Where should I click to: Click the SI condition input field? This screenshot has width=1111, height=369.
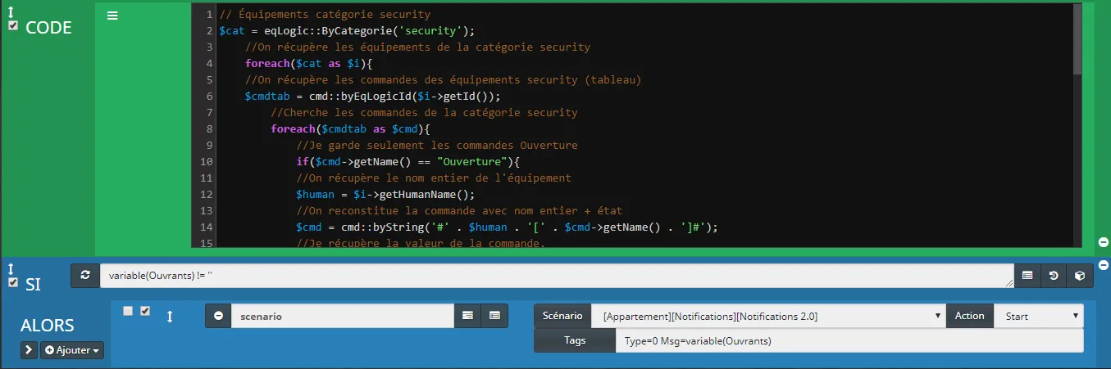pos(557,276)
